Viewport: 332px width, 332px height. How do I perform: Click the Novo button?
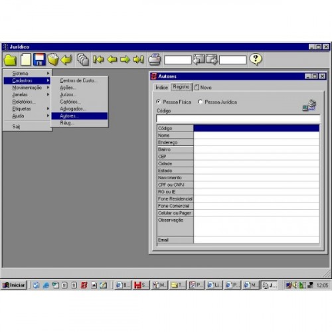203,88
